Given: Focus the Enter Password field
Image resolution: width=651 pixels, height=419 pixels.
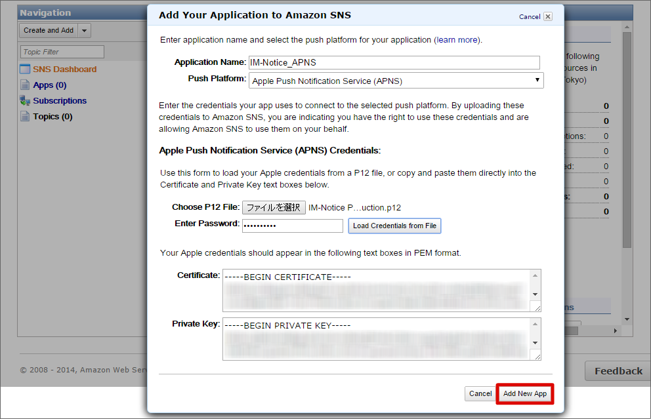Looking at the screenshot, I should click(293, 226).
